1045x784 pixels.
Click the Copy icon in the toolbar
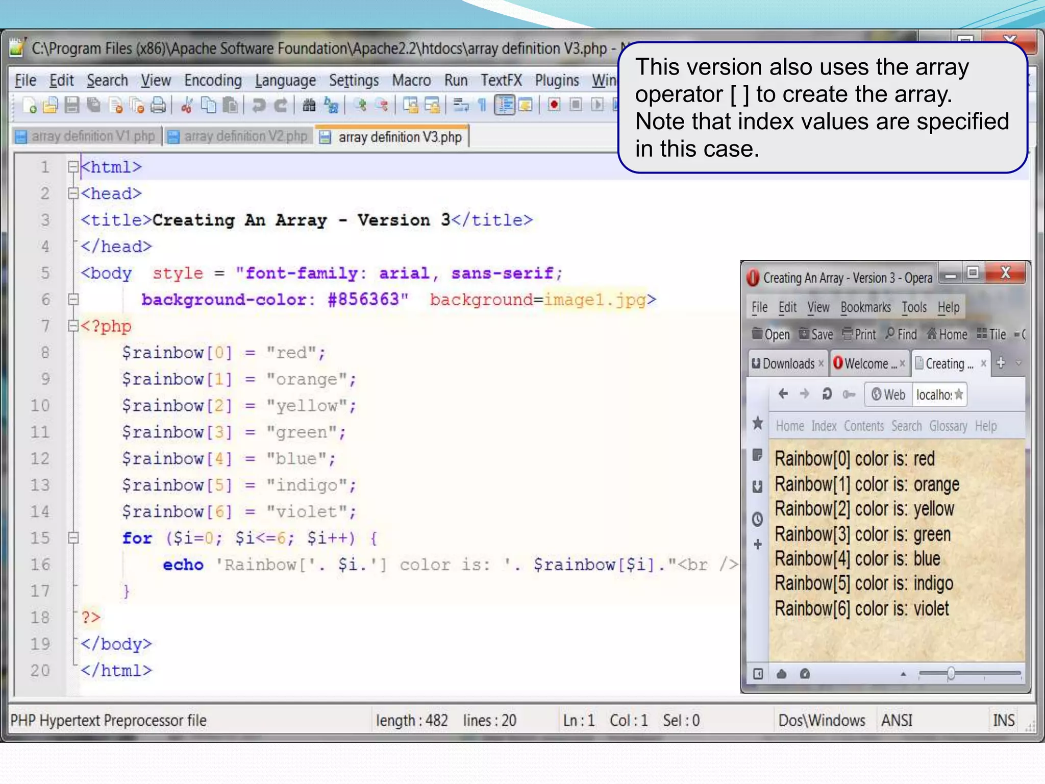208,106
